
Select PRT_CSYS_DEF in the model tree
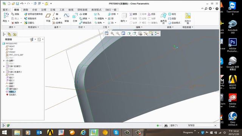(14, 55)
